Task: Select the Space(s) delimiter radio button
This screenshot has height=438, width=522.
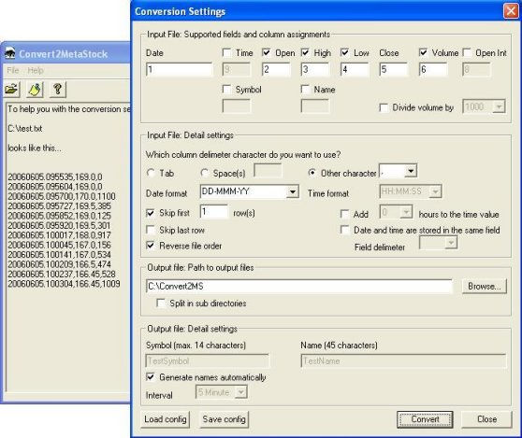Action: [205, 173]
